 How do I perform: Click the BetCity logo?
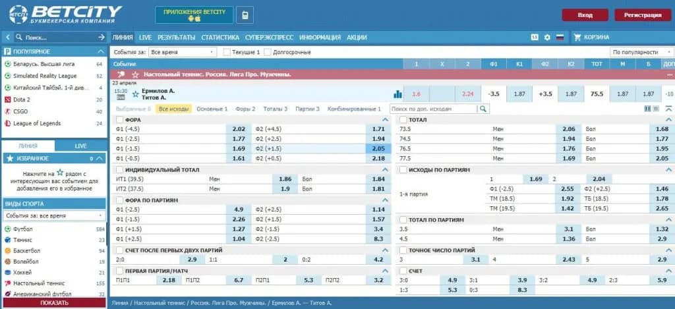[x=65, y=14]
